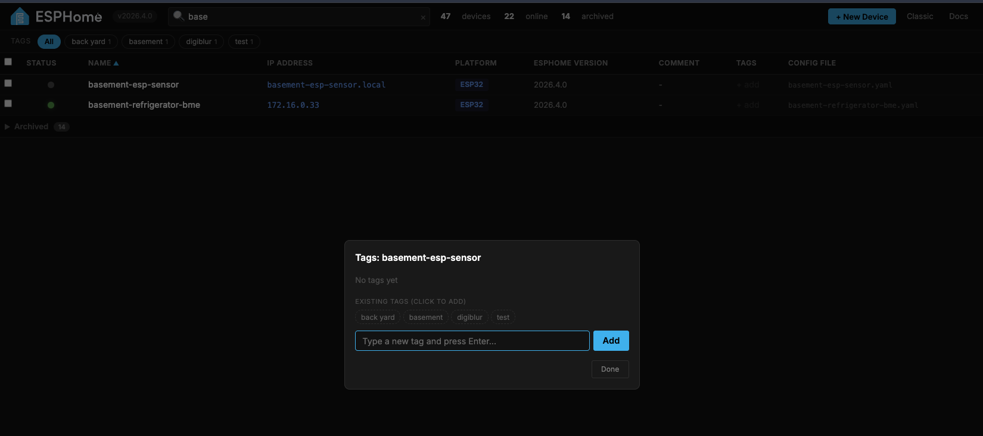This screenshot has width=983, height=436.
Task: Add the existing basement tag in the dialog
Action: coord(425,317)
